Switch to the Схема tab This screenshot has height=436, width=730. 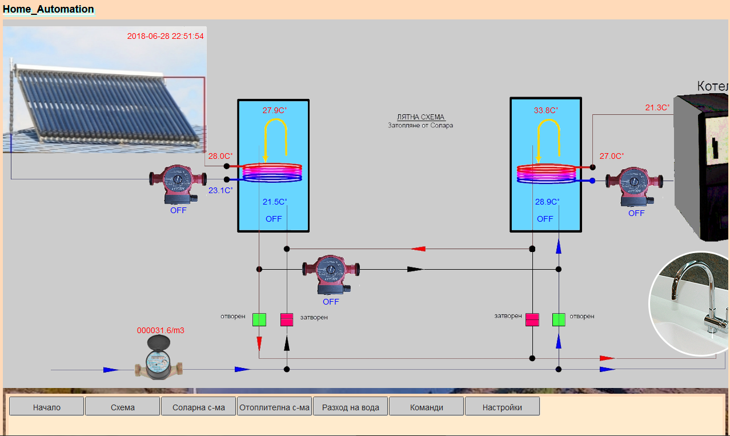point(123,407)
